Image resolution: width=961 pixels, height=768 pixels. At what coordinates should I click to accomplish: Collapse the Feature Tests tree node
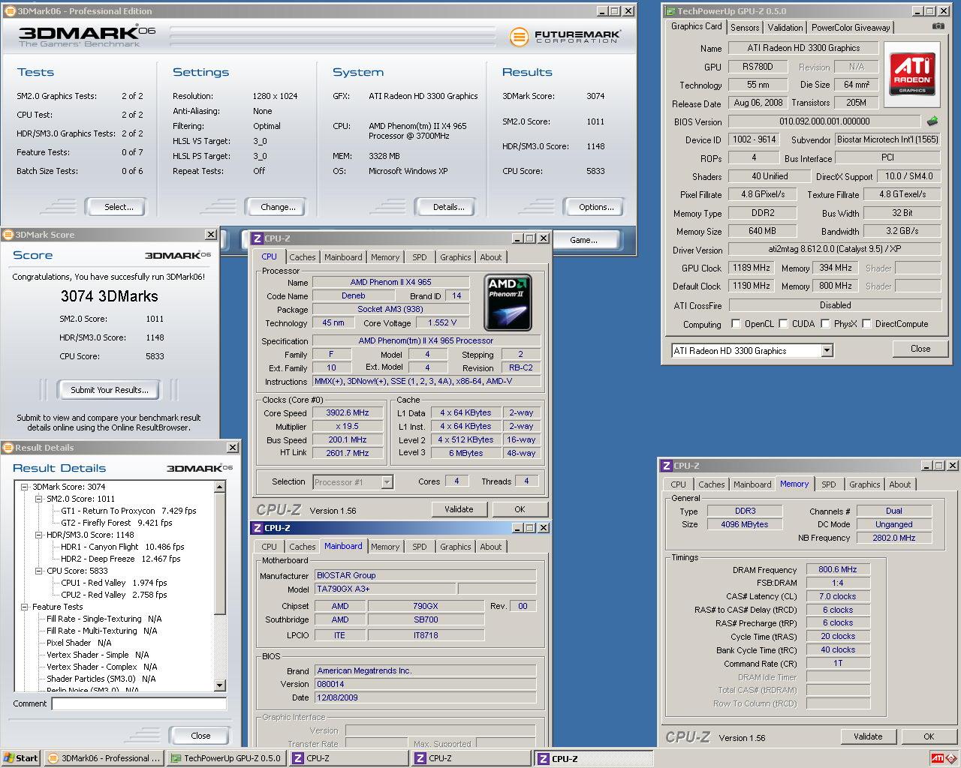26,607
